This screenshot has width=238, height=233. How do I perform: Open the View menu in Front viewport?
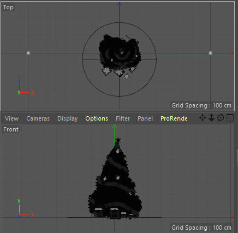point(12,118)
